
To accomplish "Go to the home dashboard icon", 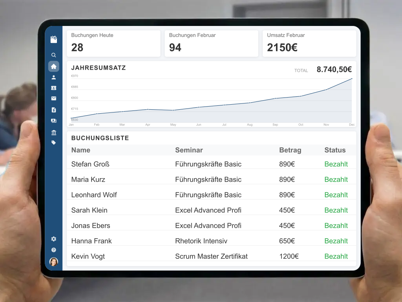I will tap(54, 66).
